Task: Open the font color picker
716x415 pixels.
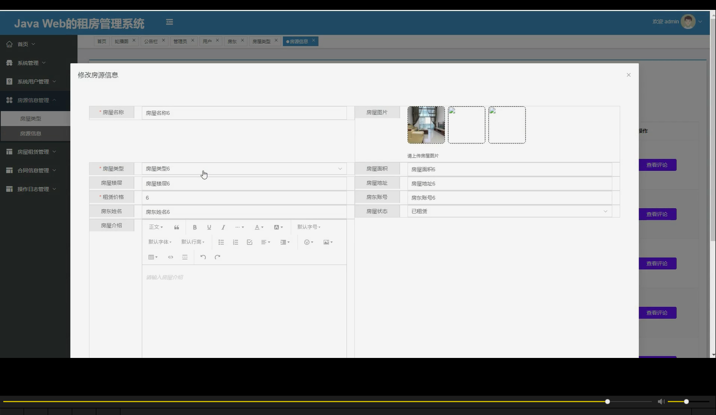Action: pos(259,227)
